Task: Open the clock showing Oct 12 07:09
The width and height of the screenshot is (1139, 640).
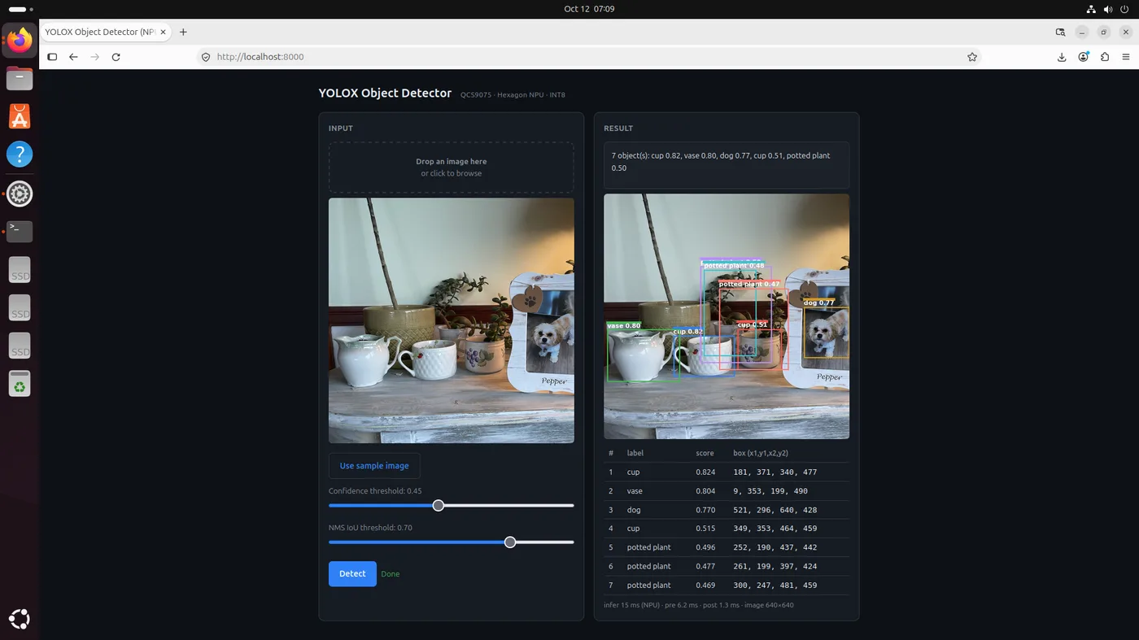Action: coord(589,9)
